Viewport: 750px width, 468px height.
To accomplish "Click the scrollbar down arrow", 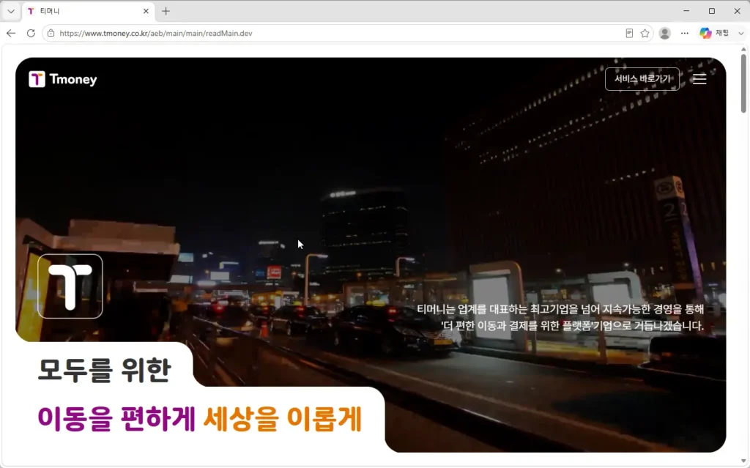I will (743, 461).
